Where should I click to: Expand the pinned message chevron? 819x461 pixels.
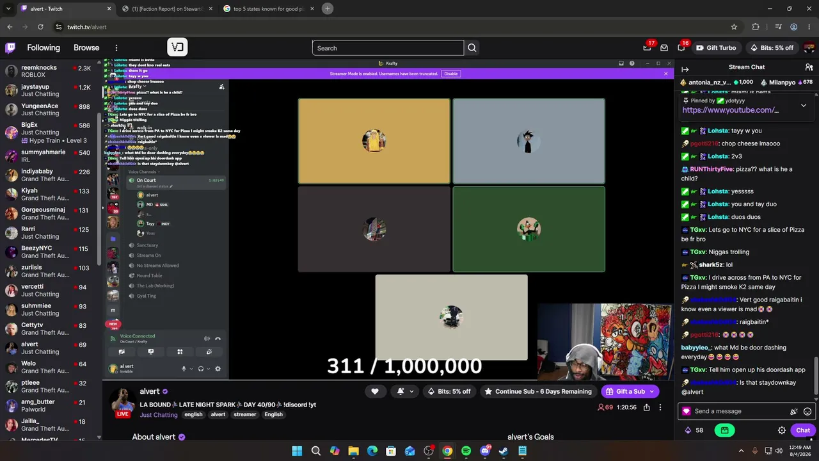click(804, 106)
